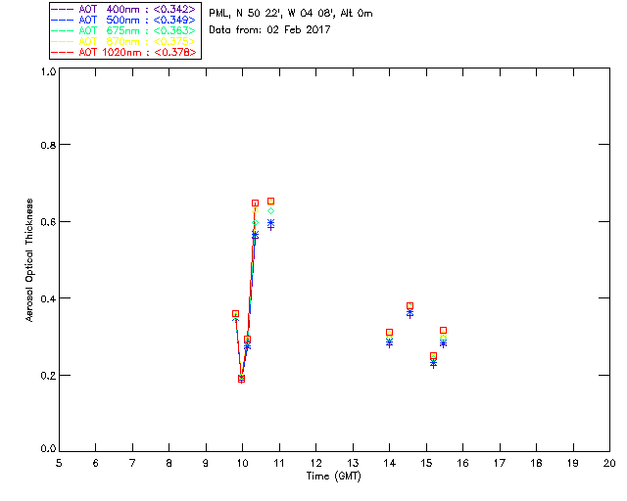Click the x-axis tick label 6

(96, 463)
